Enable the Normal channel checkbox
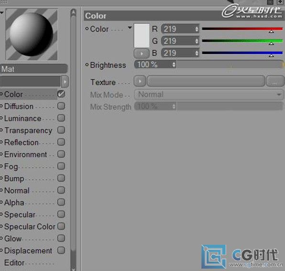The height and width of the screenshot is (271, 285). [61, 190]
